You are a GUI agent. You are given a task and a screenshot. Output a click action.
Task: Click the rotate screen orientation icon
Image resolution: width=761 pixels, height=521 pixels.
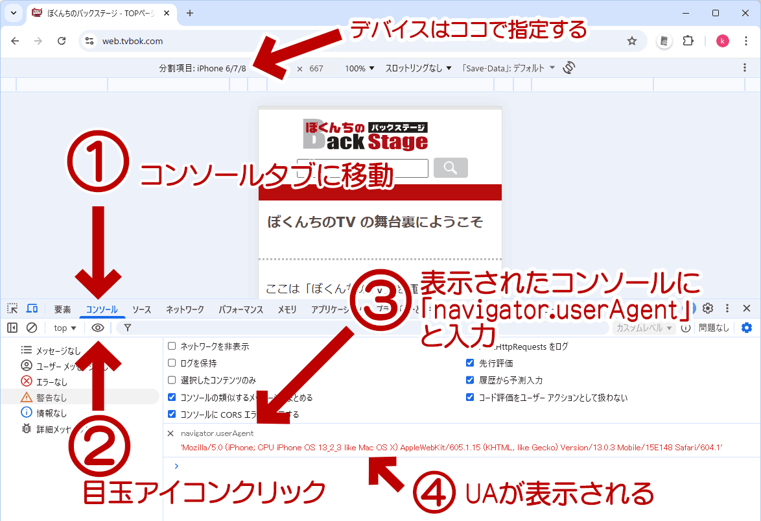[569, 68]
